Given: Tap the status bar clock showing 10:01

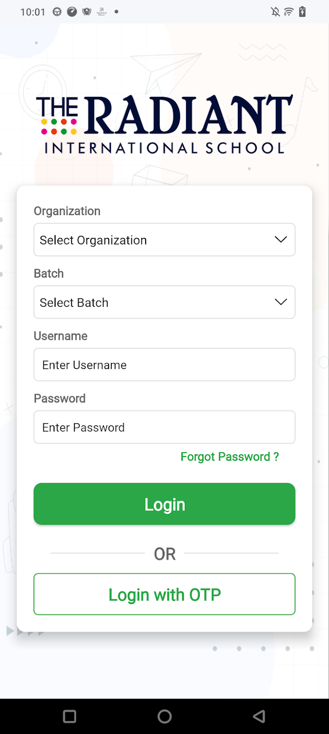Looking at the screenshot, I should click(x=33, y=12).
